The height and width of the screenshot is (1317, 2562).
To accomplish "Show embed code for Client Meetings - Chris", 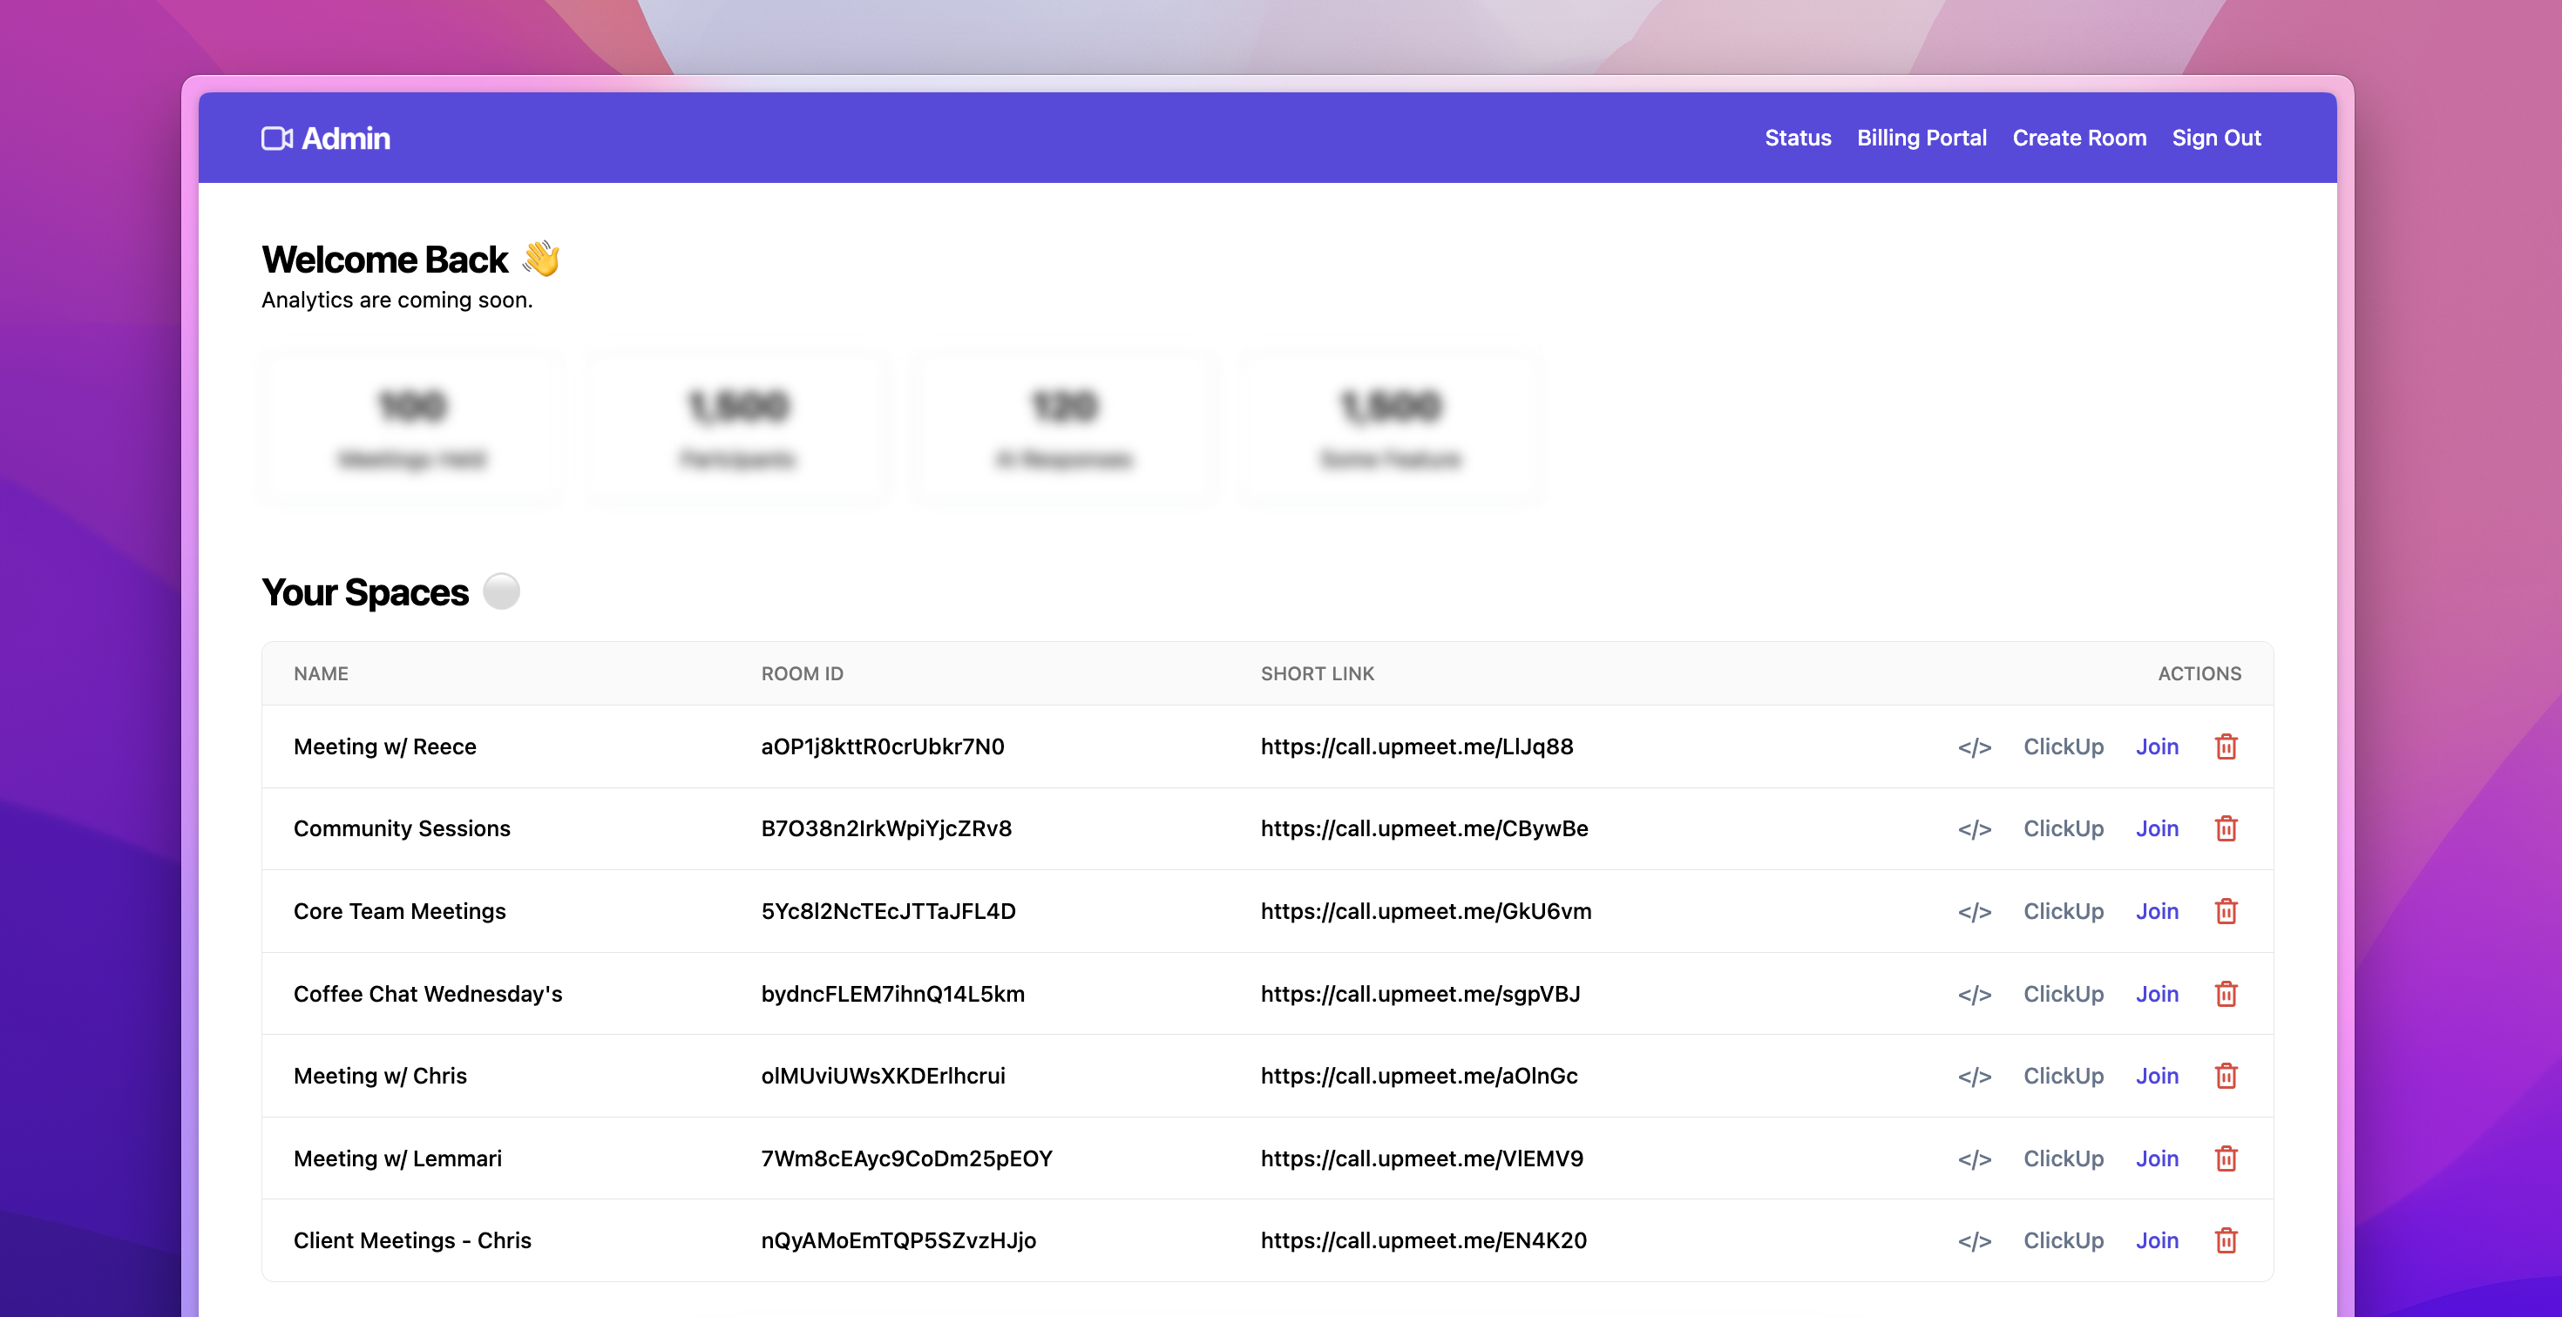I will click(x=1974, y=1241).
